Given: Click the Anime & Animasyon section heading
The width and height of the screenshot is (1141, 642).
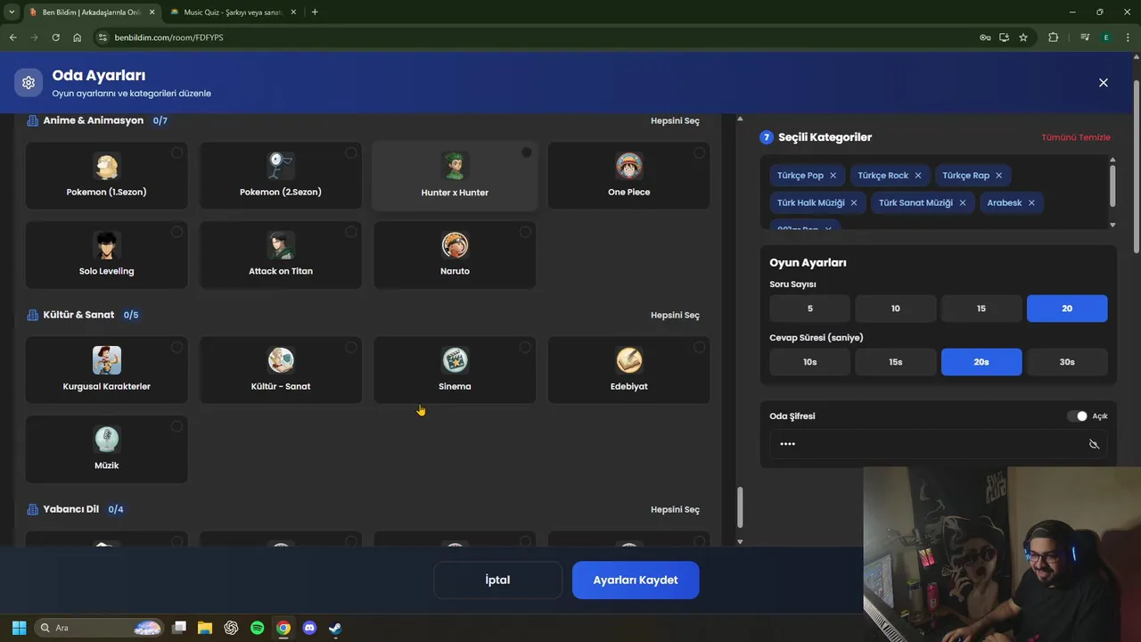Looking at the screenshot, I should [x=93, y=120].
